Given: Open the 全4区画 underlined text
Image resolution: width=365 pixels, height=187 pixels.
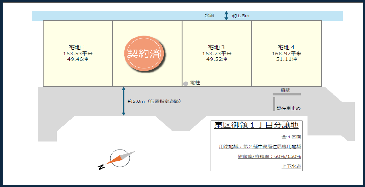Looking at the screenshot, I should (x=291, y=137).
